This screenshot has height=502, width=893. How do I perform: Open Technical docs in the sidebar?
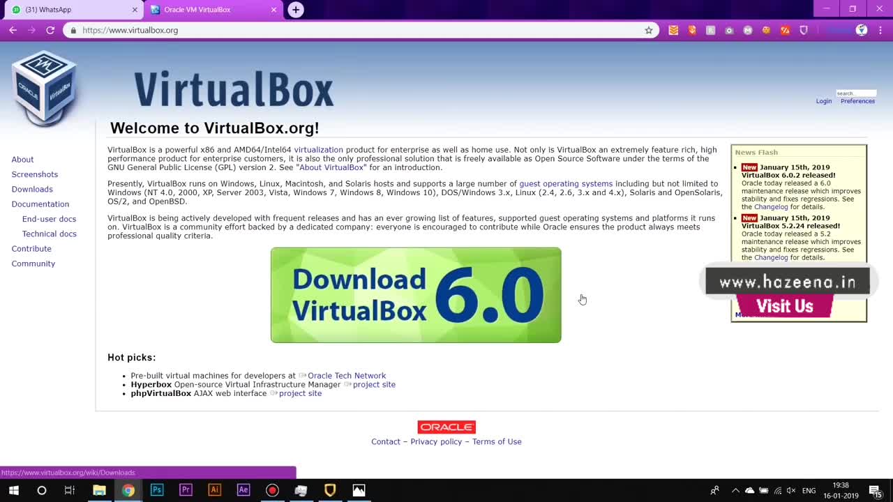(50, 234)
